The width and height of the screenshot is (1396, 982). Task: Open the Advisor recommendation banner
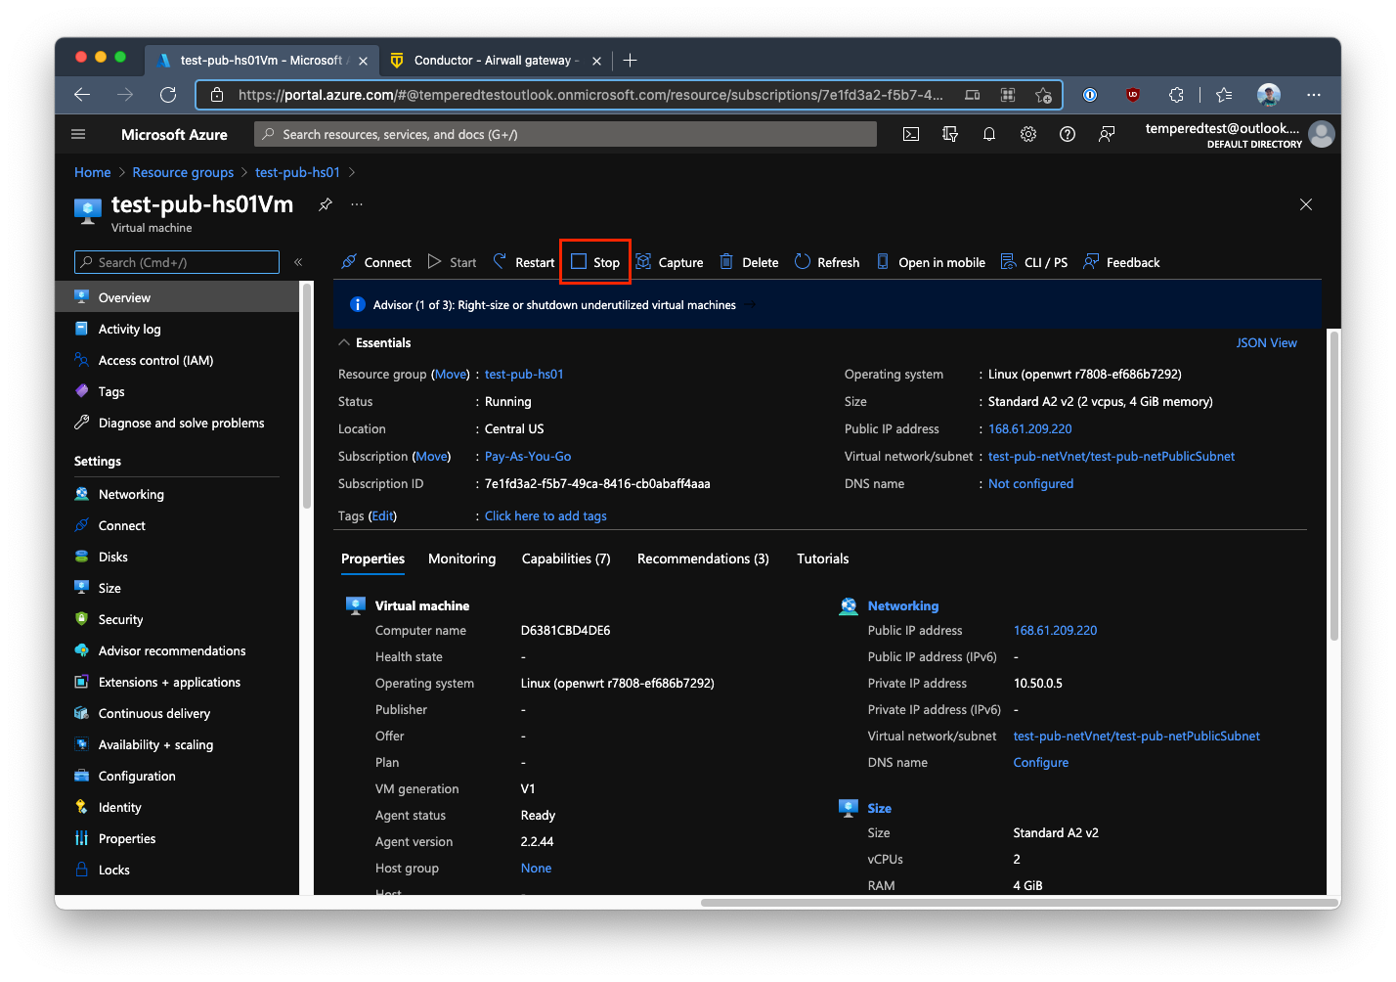coord(553,305)
